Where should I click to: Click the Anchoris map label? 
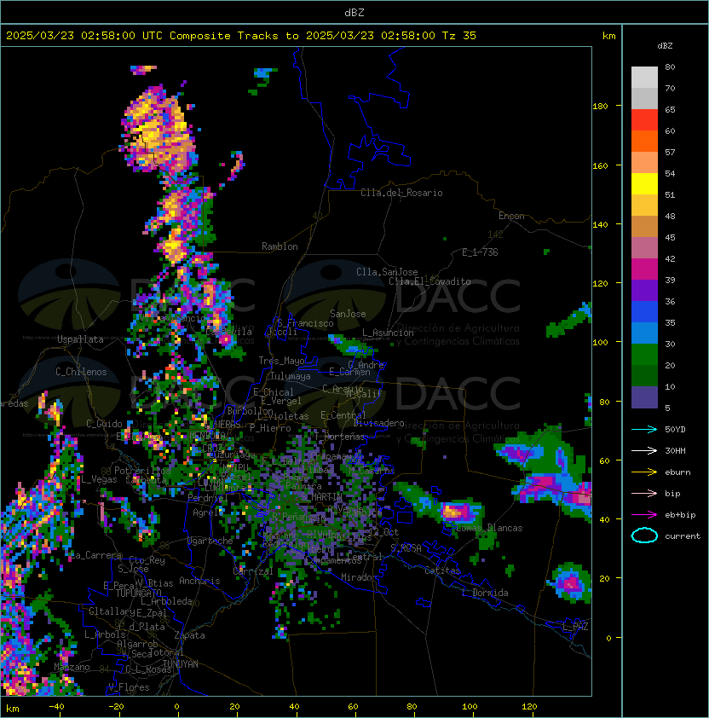point(199,581)
